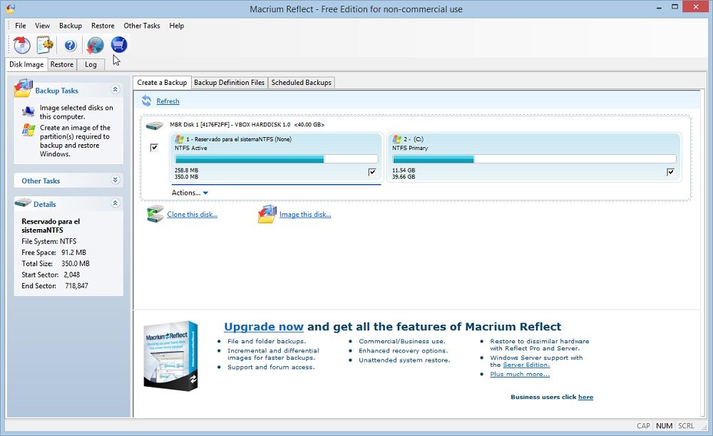Switch to the Log tab
This screenshot has width=713, height=436.
coord(91,65)
